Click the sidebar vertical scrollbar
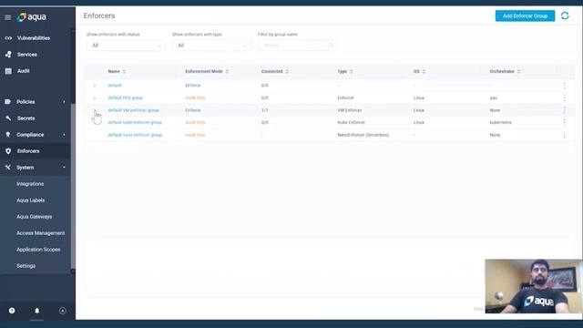The width and height of the screenshot is (583, 328). (x=73, y=186)
